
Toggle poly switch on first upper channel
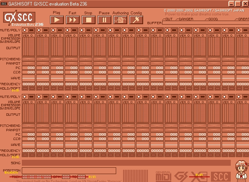[31, 30]
